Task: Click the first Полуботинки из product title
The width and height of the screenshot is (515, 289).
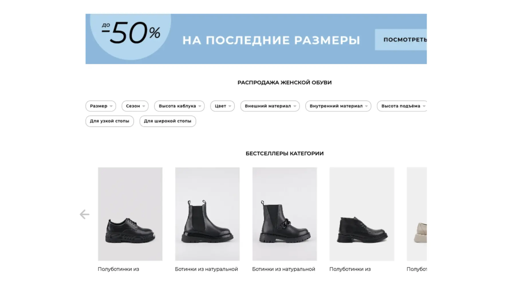Action: 118,269
